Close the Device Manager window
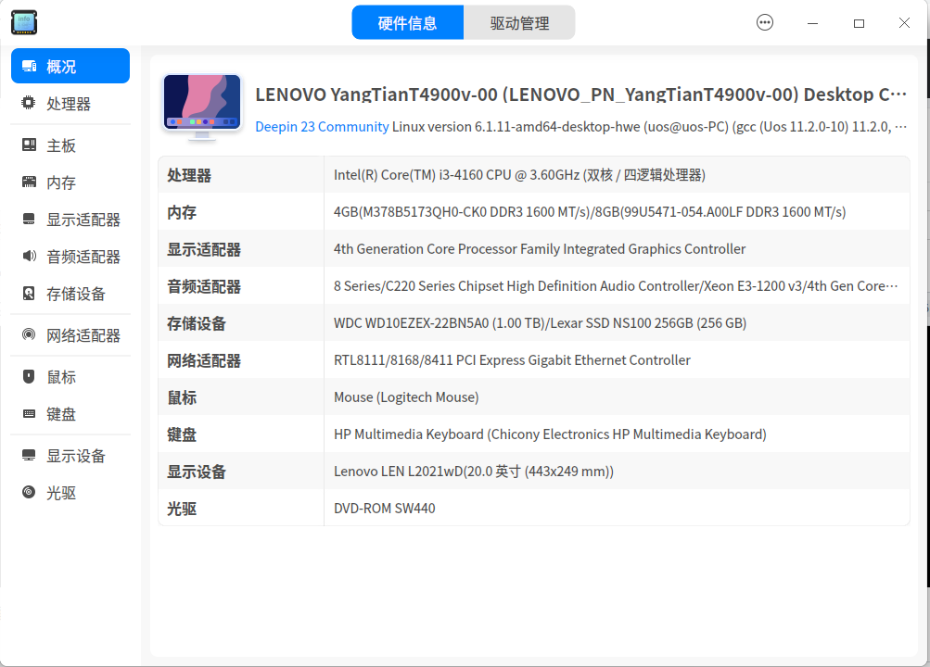The height and width of the screenshot is (667, 930). click(x=904, y=22)
